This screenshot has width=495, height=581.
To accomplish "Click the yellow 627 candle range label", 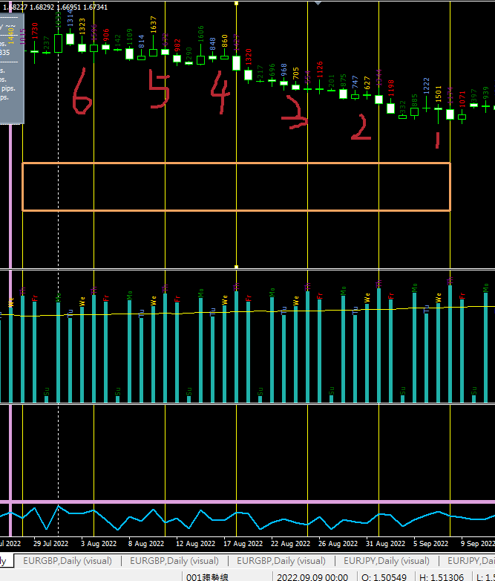I will click(367, 83).
